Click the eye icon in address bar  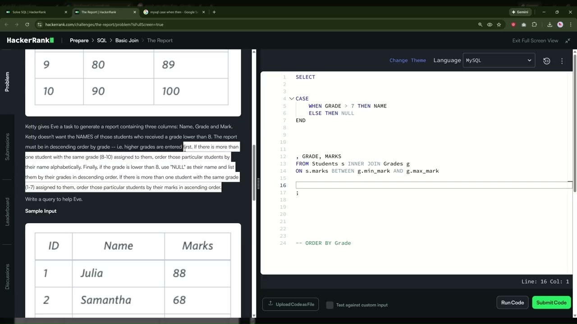490,24
